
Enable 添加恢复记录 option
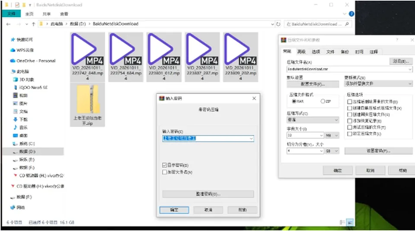click(350, 121)
